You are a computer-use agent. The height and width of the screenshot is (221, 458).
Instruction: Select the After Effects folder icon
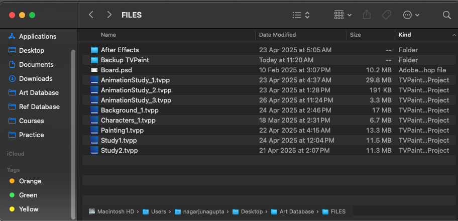pos(94,50)
